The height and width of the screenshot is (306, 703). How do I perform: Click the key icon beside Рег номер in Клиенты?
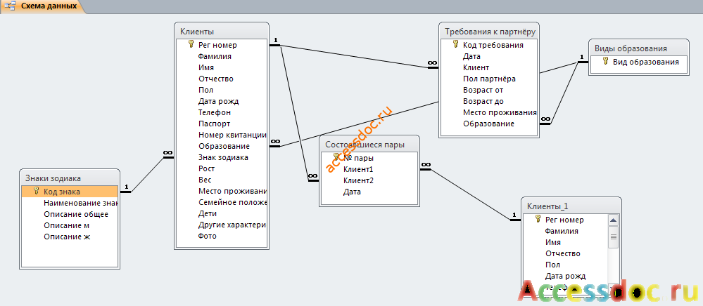pyautogui.click(x=191, y=44)
